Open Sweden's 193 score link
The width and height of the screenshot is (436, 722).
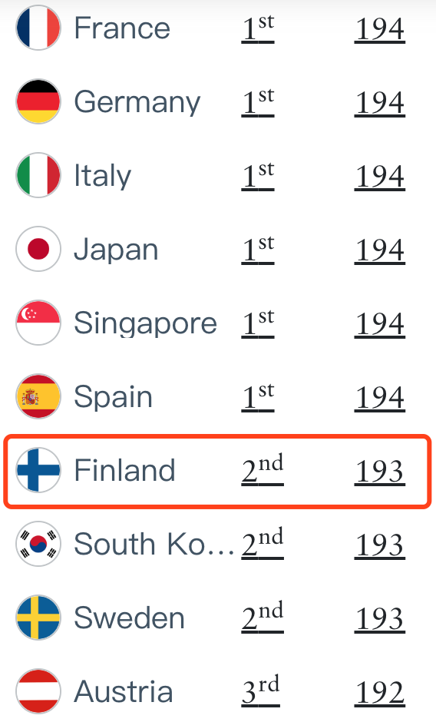pos(380,618)
